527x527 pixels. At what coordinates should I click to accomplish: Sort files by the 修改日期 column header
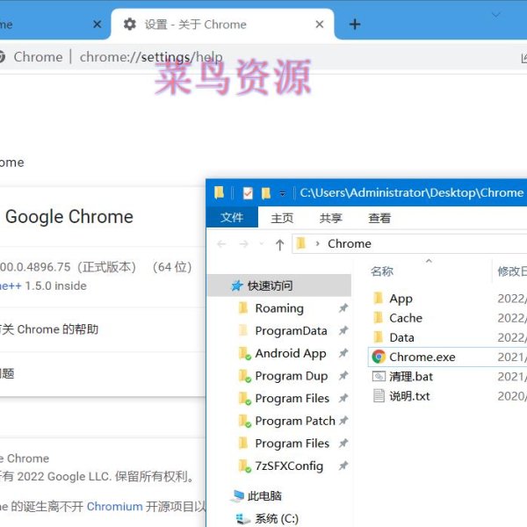pyautogui.click(x=511, y=271)
